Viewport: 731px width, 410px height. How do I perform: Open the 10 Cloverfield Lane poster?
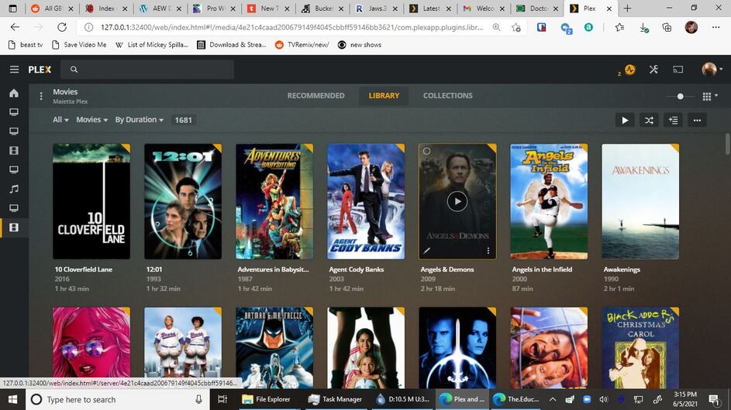pyautogui.click(x=91, y=201)
